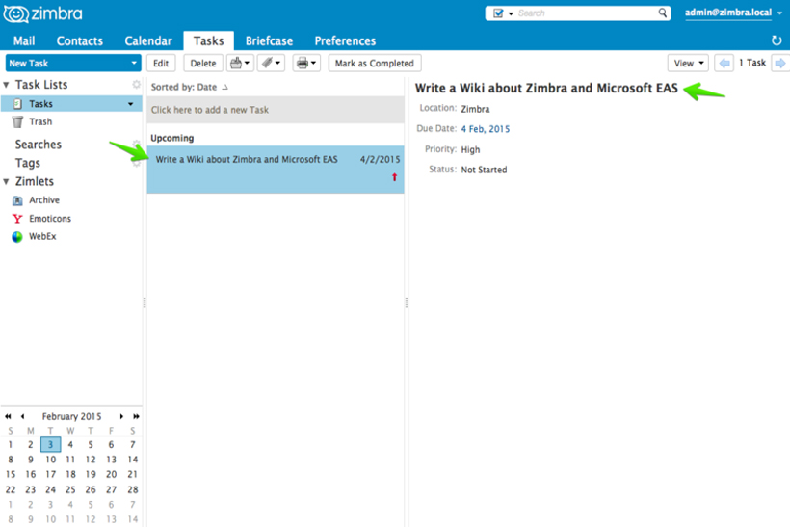
Task: Open the Trash folder
Action: pyautogui.click(x=40, y=122)
